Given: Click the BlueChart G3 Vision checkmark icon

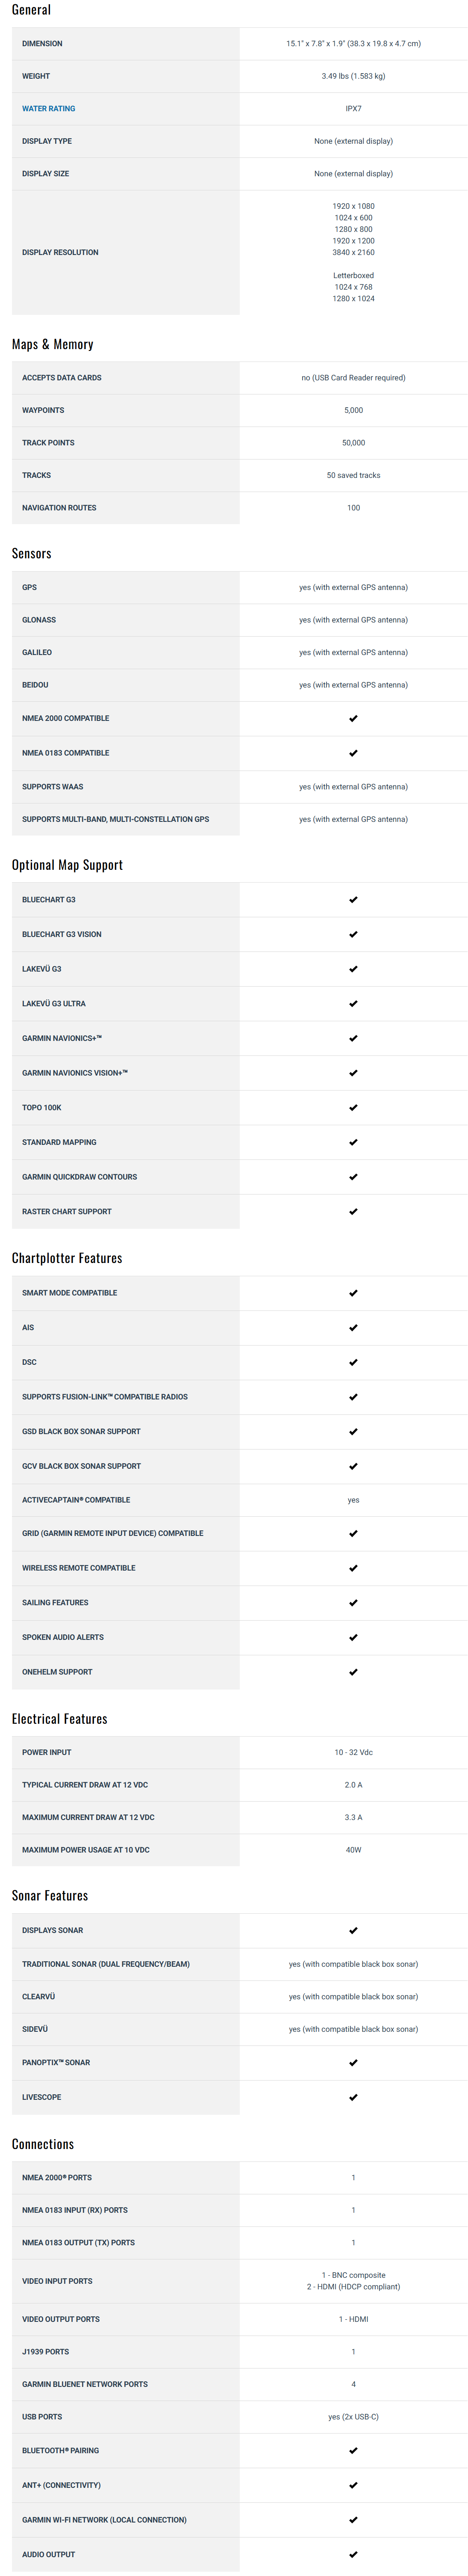Looking at the screenshot, I should point(353,934).
